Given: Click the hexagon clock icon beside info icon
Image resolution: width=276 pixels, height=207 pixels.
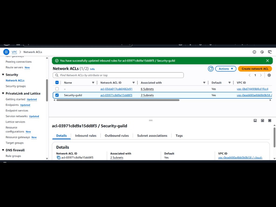Looking at the screenshot, I should click(262, 52).
